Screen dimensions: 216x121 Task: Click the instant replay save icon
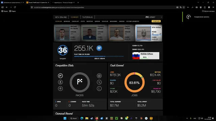(x=189, y=17)
